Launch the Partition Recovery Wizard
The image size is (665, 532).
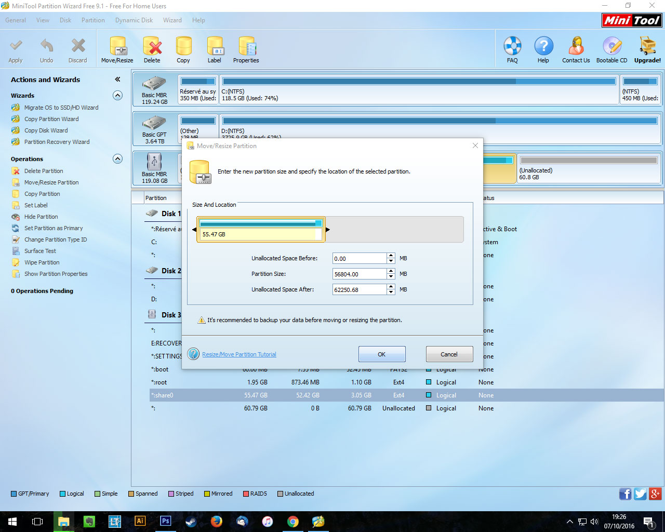pyautogui.click(x=57, y=142)
